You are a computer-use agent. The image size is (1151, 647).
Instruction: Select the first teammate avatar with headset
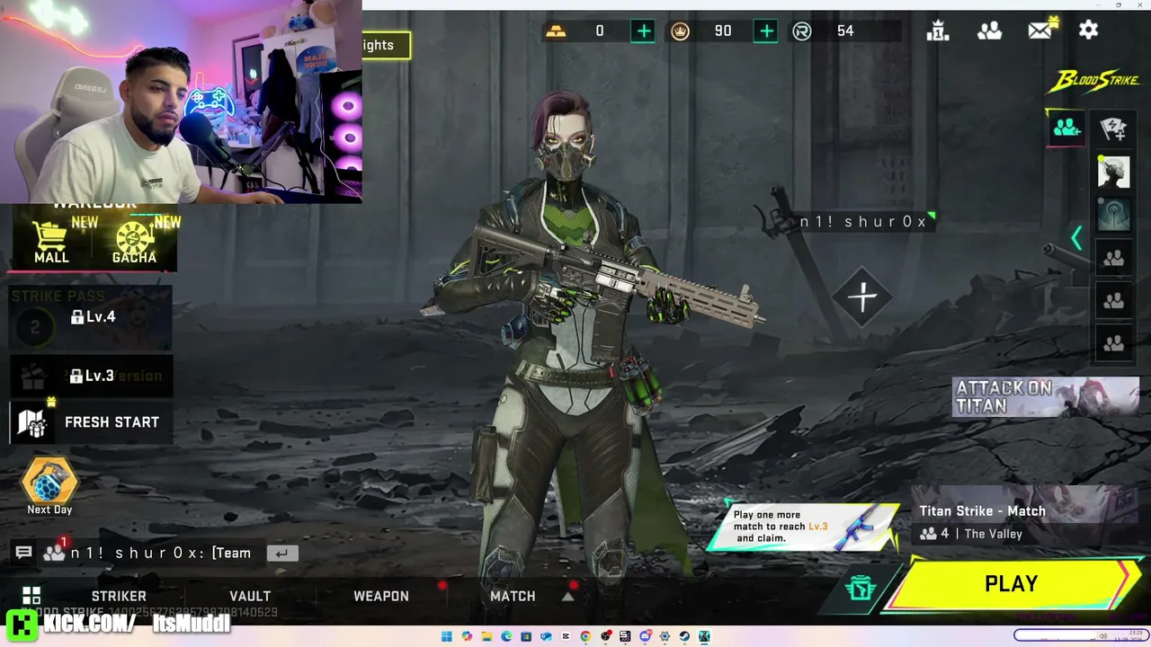[x=1113, y=172]
